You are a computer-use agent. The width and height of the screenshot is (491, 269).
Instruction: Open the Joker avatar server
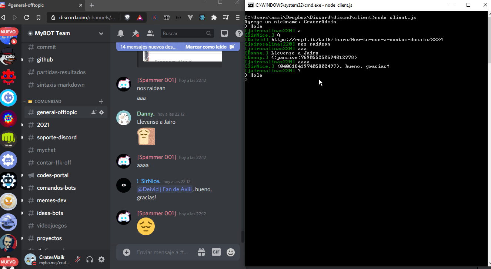tap(8, 243)
